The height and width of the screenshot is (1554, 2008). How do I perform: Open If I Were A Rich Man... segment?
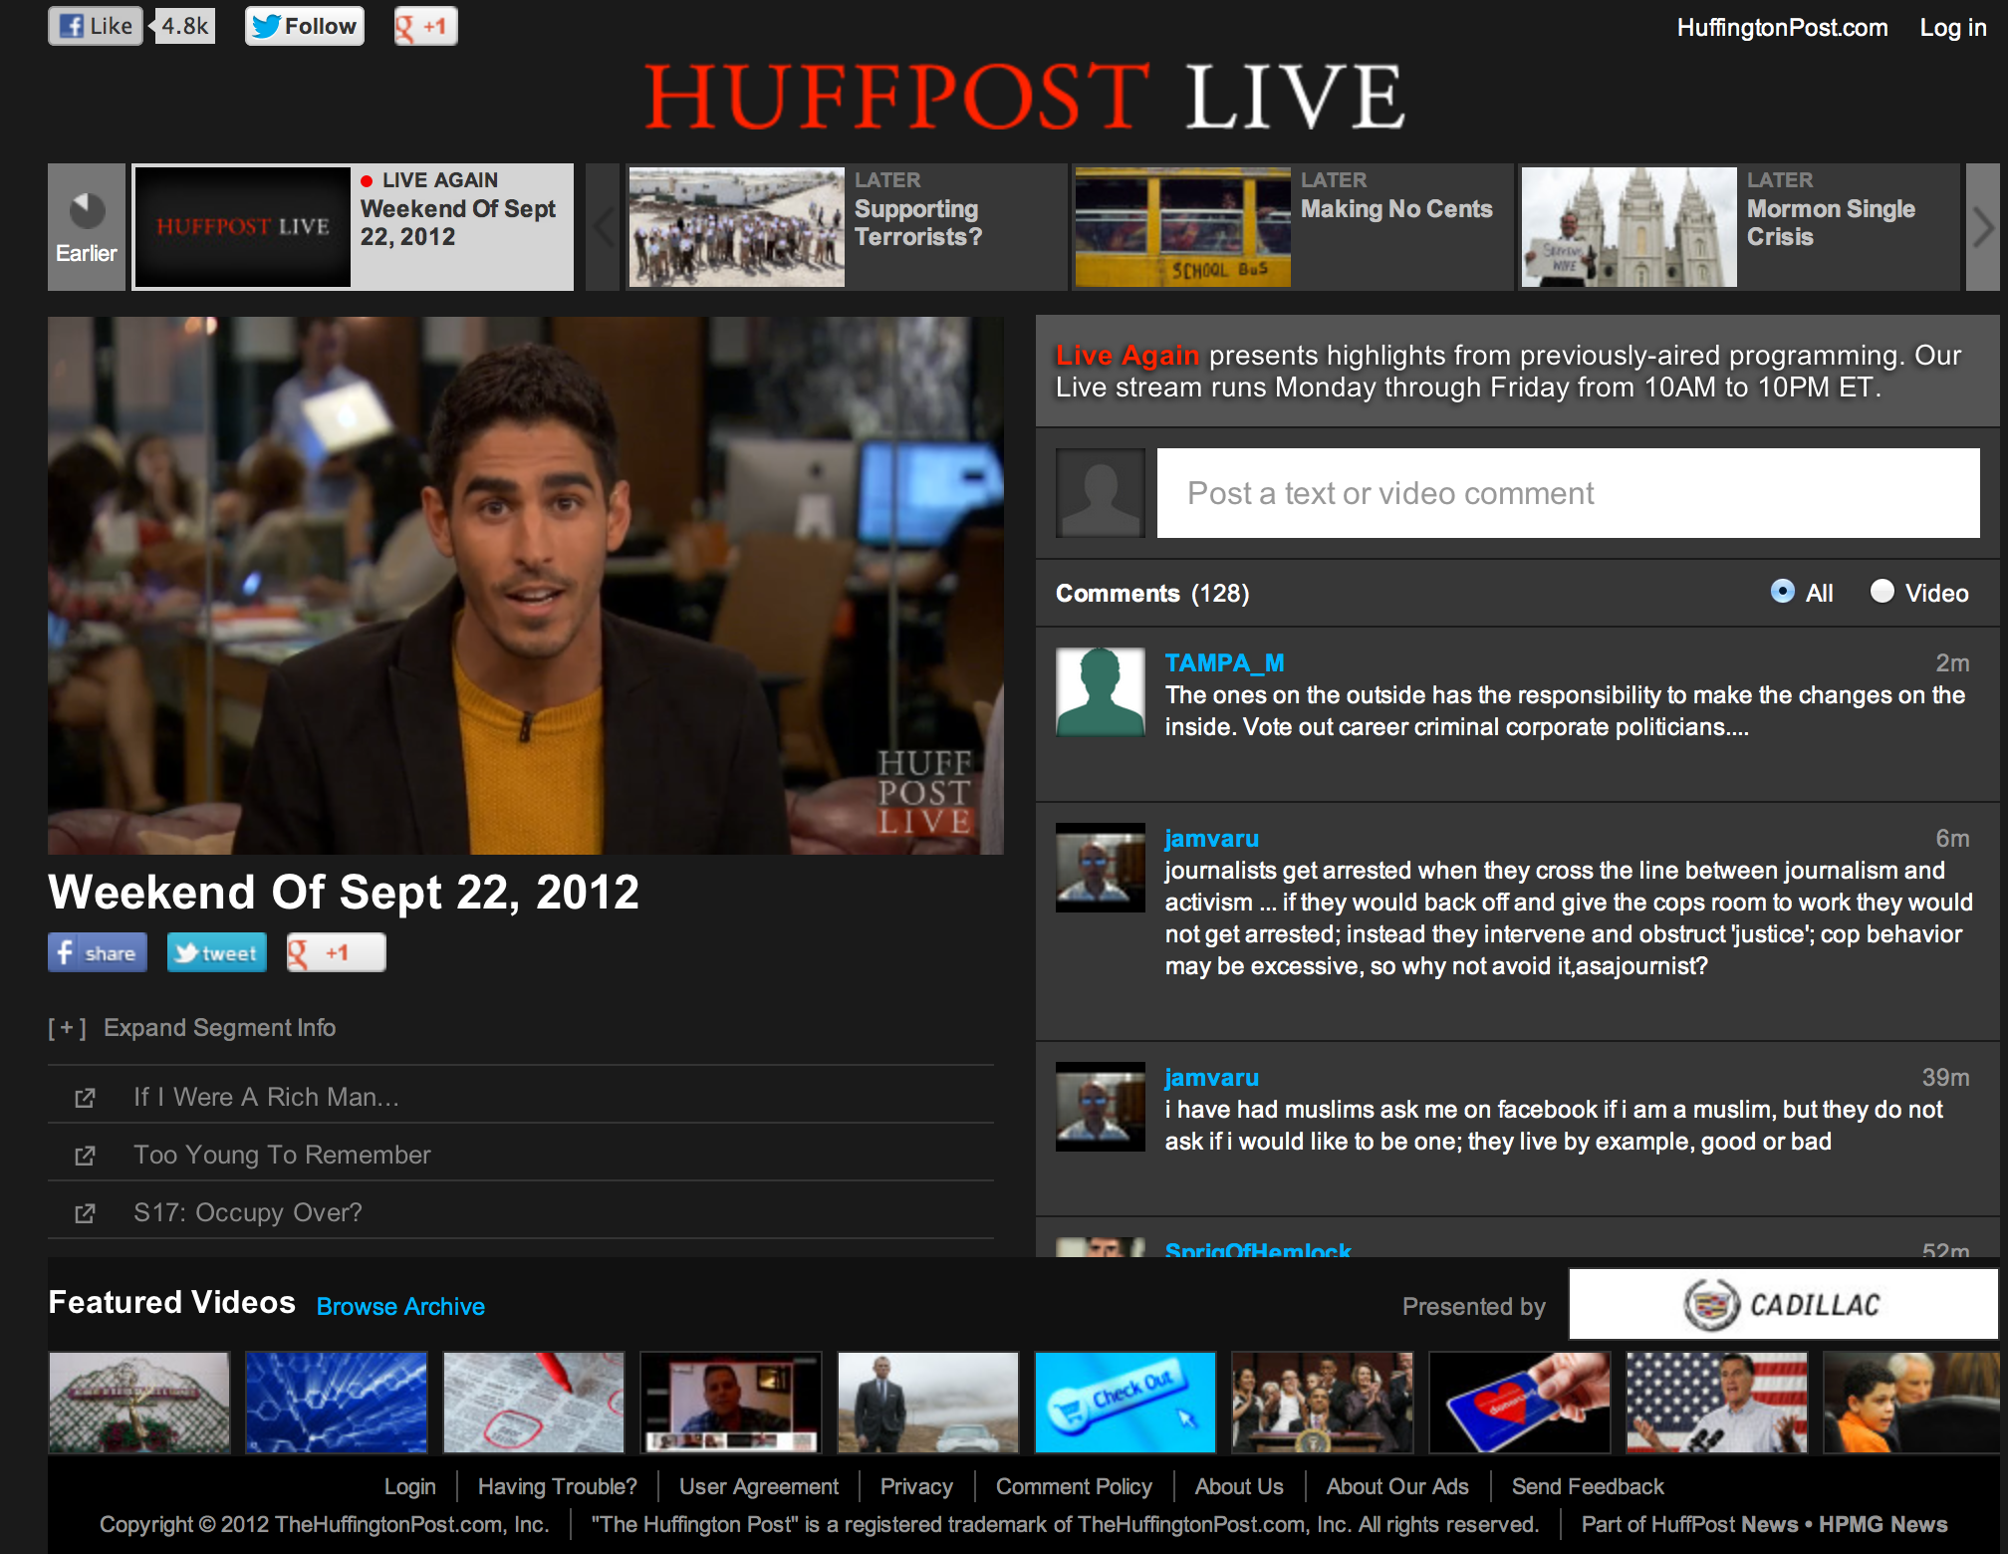click(266, 1097)
